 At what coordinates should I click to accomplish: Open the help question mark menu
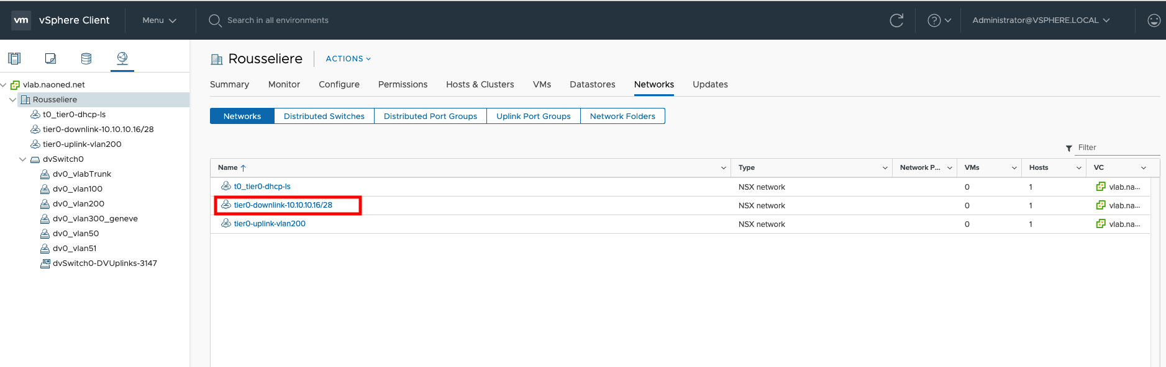click(939, 20)
